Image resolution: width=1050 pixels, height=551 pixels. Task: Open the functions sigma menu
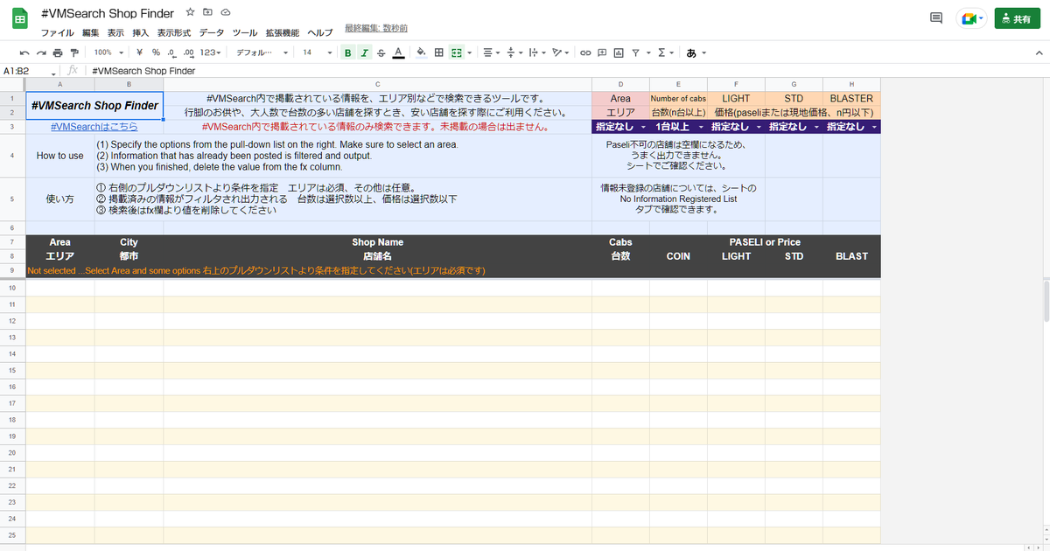coord(665,52)
